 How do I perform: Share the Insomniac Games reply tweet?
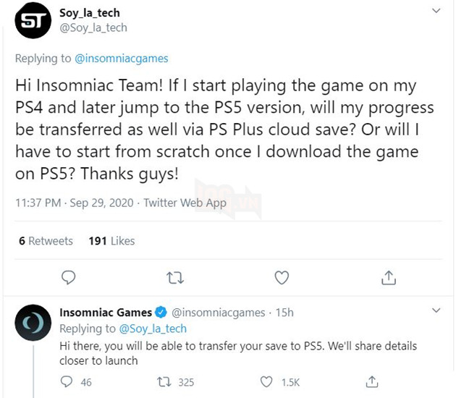pyautogui.click(x=373, y=381)
